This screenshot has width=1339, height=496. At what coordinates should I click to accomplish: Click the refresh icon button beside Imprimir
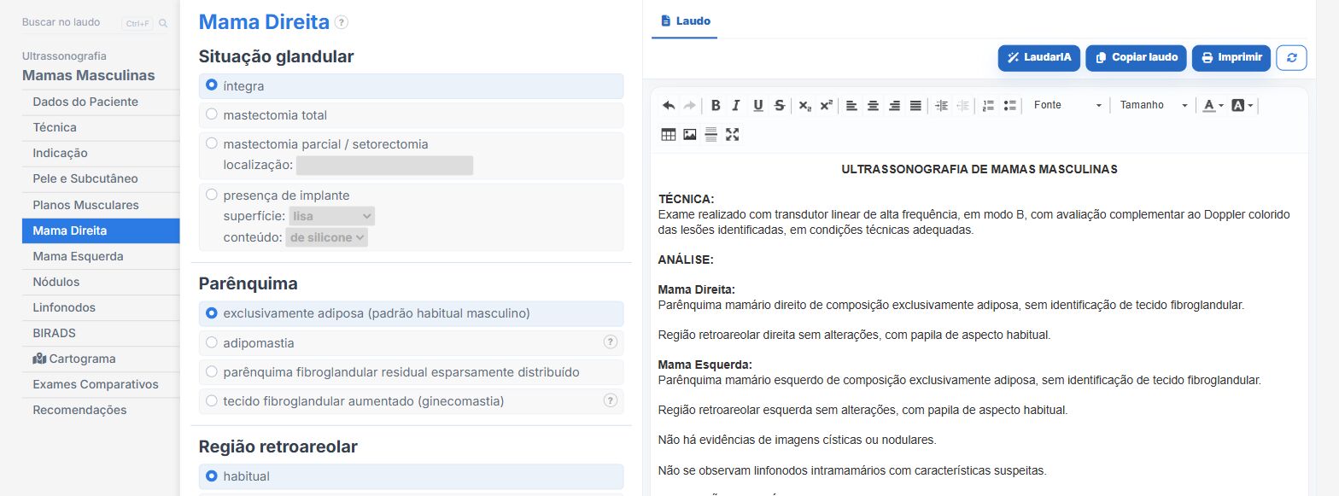pos(1291,58)
